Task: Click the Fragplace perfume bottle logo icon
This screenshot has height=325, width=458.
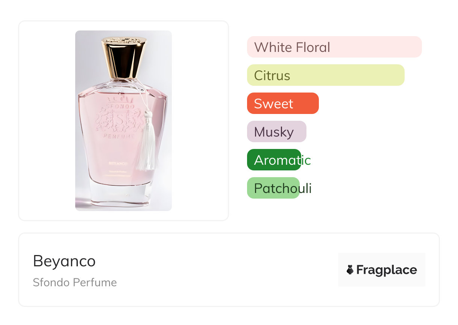Action: [350, 270]
